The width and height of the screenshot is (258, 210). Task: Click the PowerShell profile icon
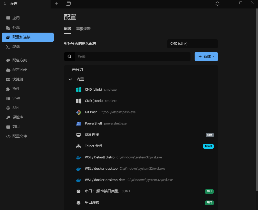pos(79,123)
